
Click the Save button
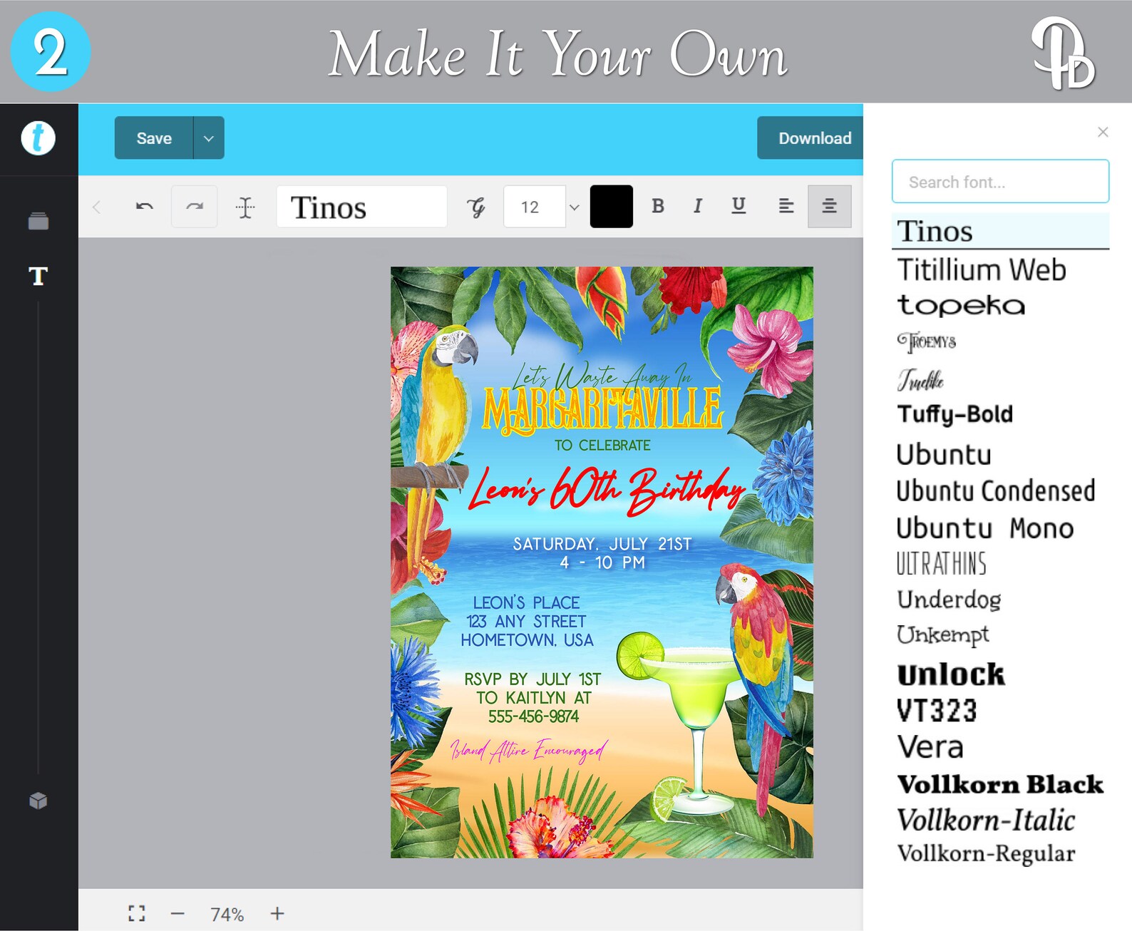[154, 138]
